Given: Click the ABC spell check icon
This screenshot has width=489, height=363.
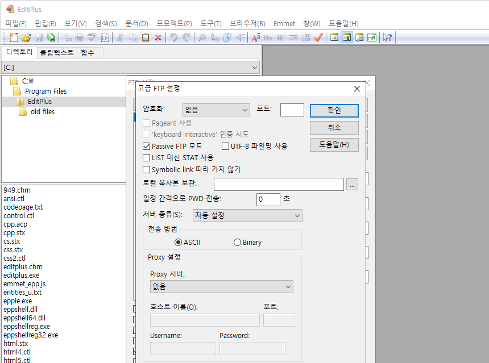Looking at the screenshot, I should tap(92, 37).
